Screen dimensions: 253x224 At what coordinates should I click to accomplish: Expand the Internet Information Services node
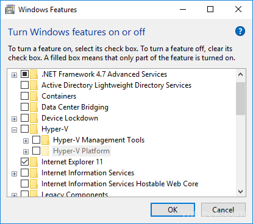point(14,173)
